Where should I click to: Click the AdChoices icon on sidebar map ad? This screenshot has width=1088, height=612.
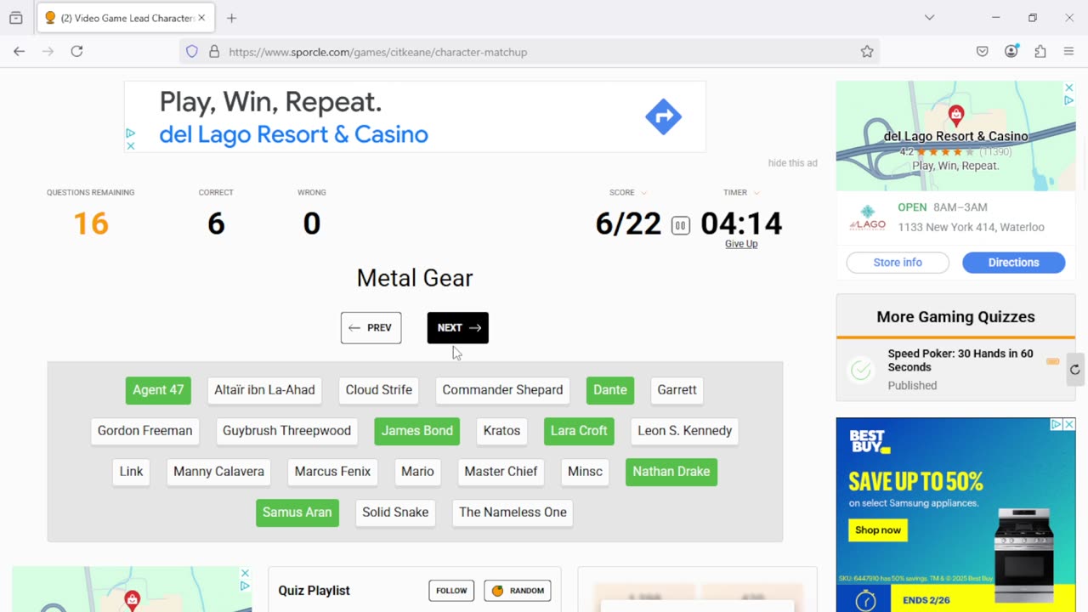point(1069,100)
